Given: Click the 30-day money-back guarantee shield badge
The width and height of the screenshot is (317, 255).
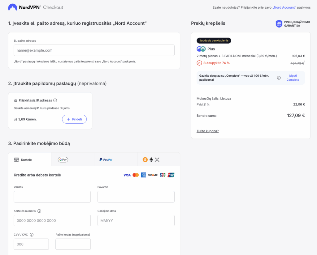Looking at the screenshot, I should pos(279,24).
